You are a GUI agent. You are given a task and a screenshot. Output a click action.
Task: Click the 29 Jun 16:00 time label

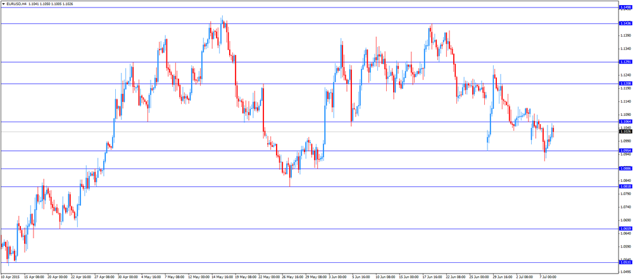(x=502, y=277)
